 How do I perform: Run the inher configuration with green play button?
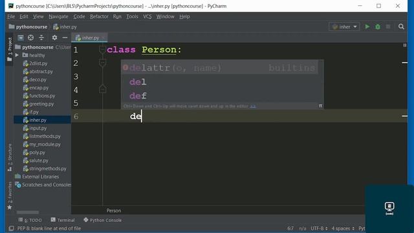click(367, 27)
